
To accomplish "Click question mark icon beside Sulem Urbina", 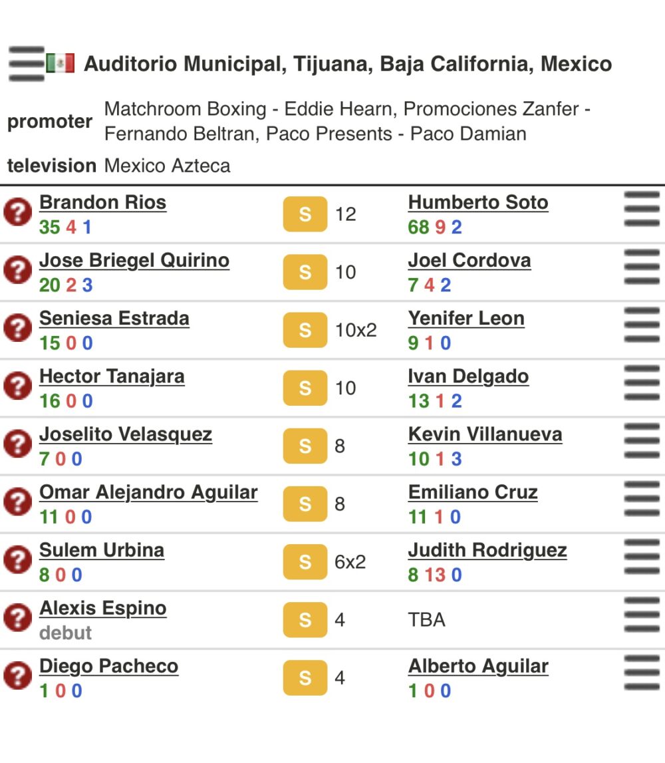I will point(18,560).
